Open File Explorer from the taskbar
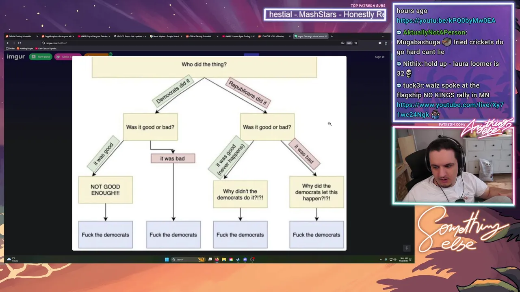 click(x=224, y=260)
